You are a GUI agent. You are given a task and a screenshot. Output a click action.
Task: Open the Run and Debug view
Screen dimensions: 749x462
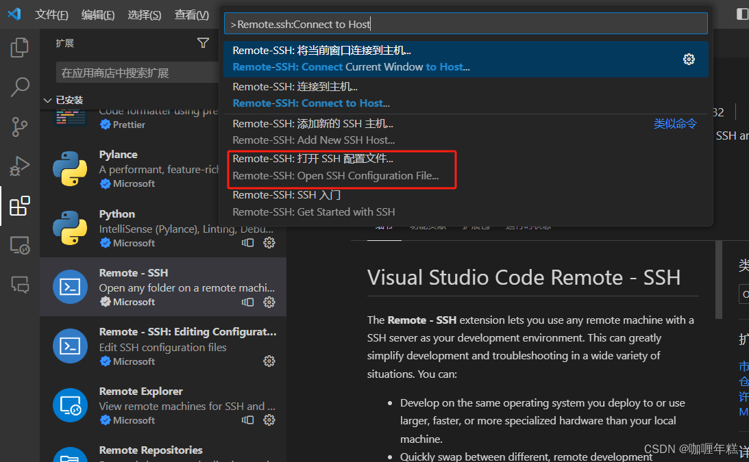pos(19,166)
